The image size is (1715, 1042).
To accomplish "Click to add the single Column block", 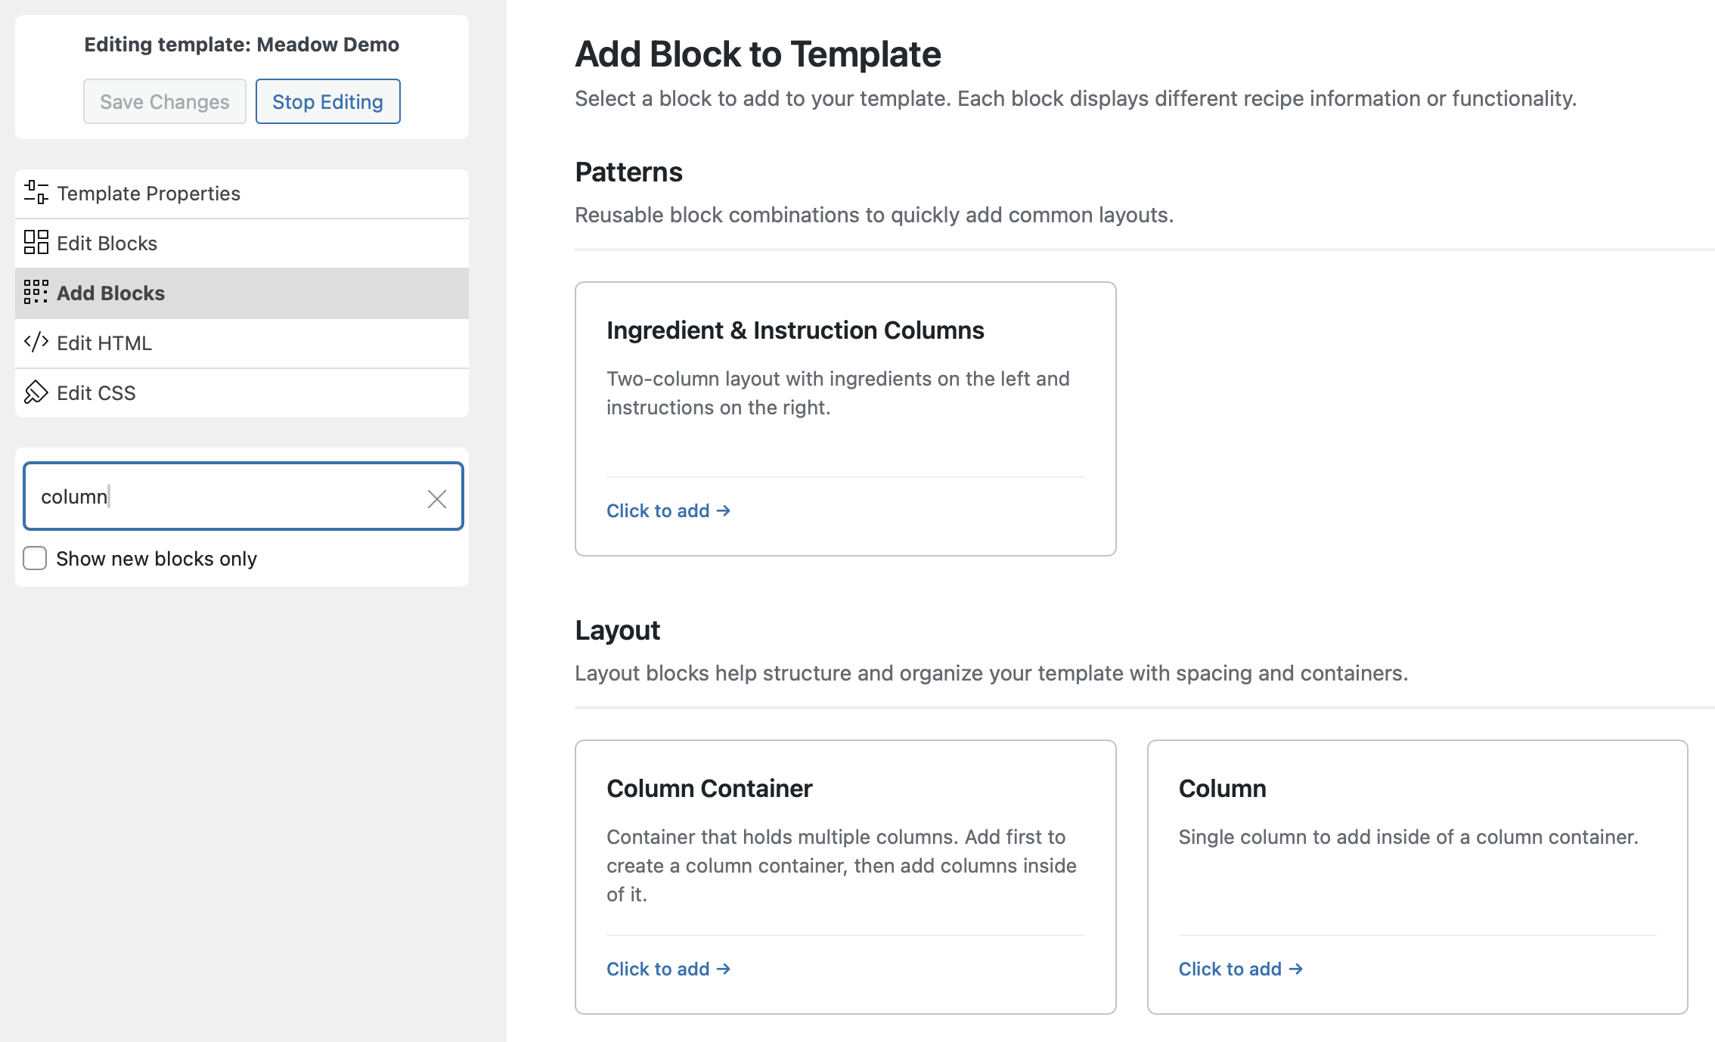I will pos(1240,969).
